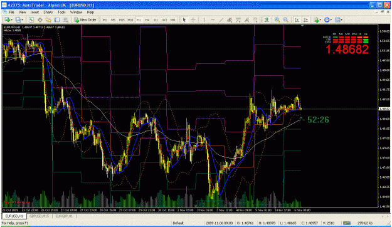Select the Trendline drawing tool

pyautogui.click(x=221, y=19)
